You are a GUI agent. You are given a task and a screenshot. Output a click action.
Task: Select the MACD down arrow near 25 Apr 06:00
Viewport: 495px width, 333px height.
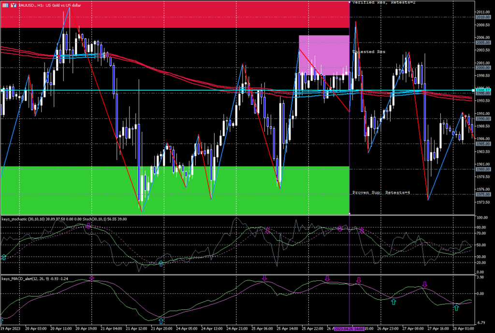[x=264, y=278]
